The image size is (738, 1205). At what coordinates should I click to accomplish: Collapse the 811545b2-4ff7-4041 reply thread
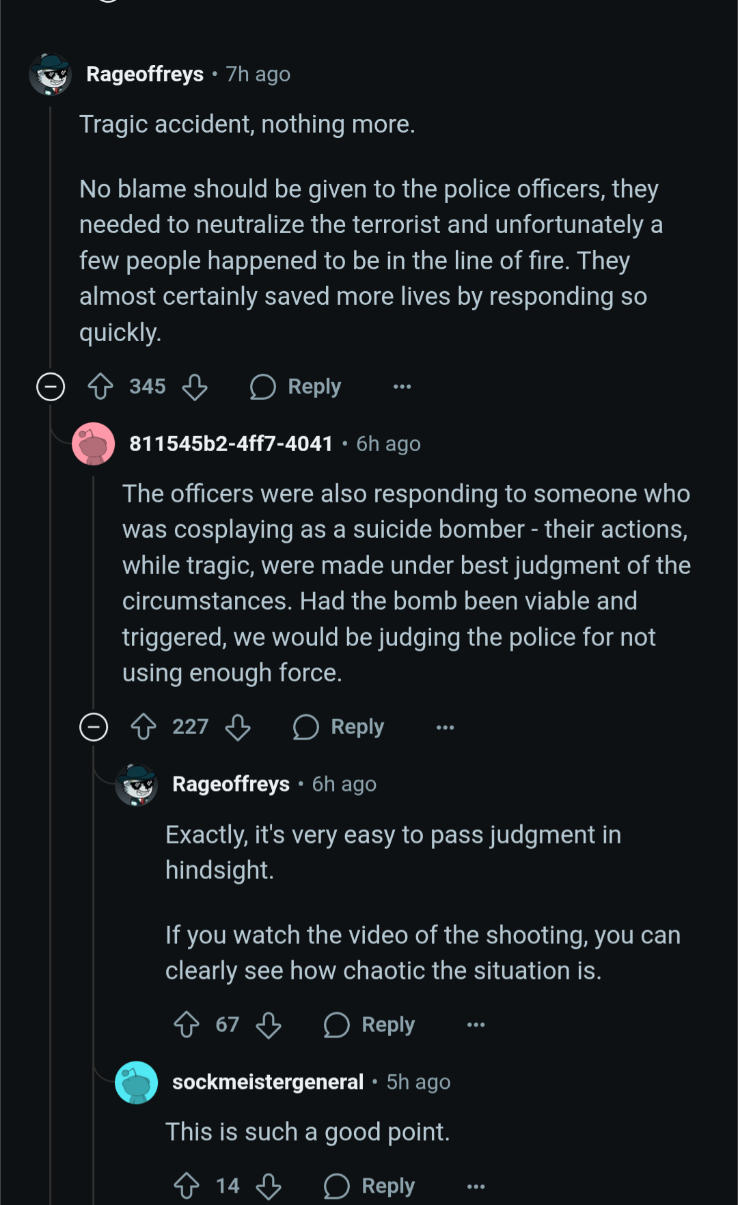(94, 727)
